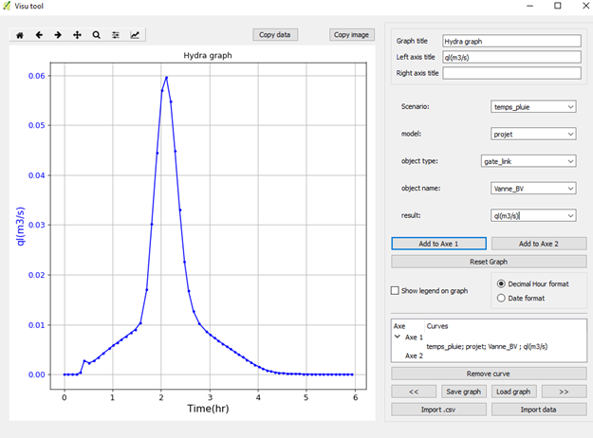Click the empty Right axis title field
593x438 pixels.
tap(511, 73)
